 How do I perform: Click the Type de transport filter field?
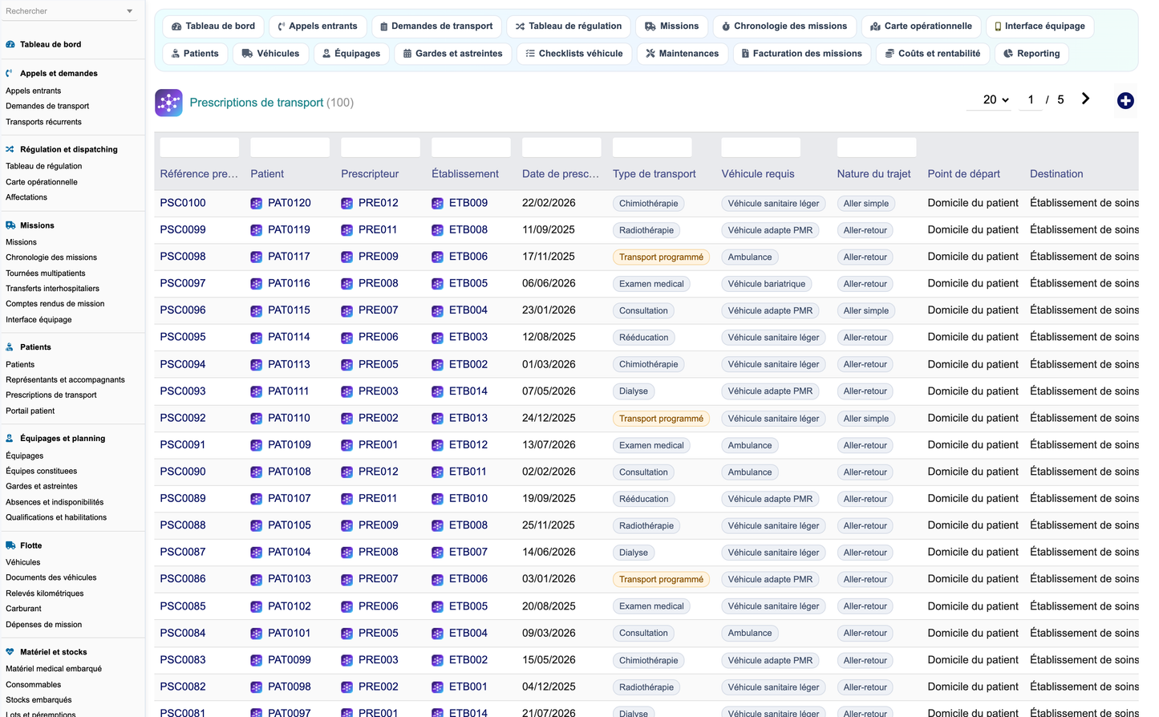652,148
